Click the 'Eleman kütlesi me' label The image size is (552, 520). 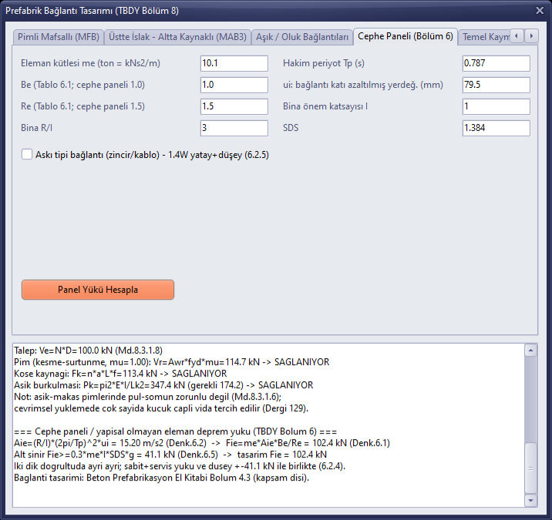(x=90, y=63)
